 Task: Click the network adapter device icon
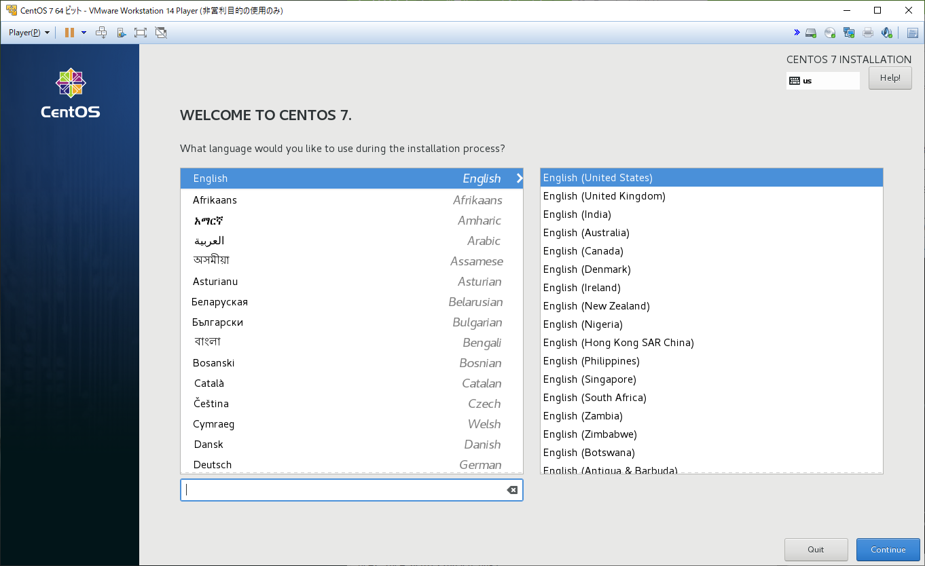849,33
